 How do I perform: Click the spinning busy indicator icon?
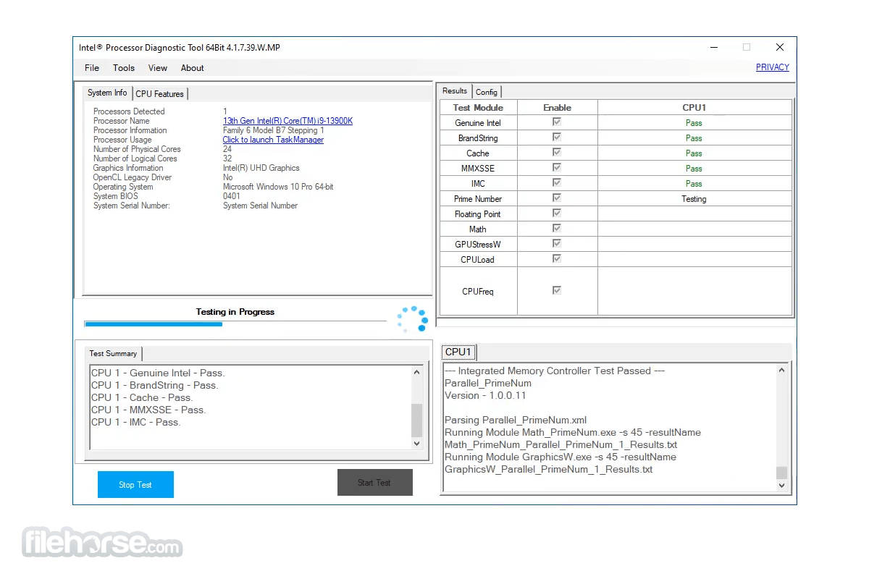click(413, 320)
